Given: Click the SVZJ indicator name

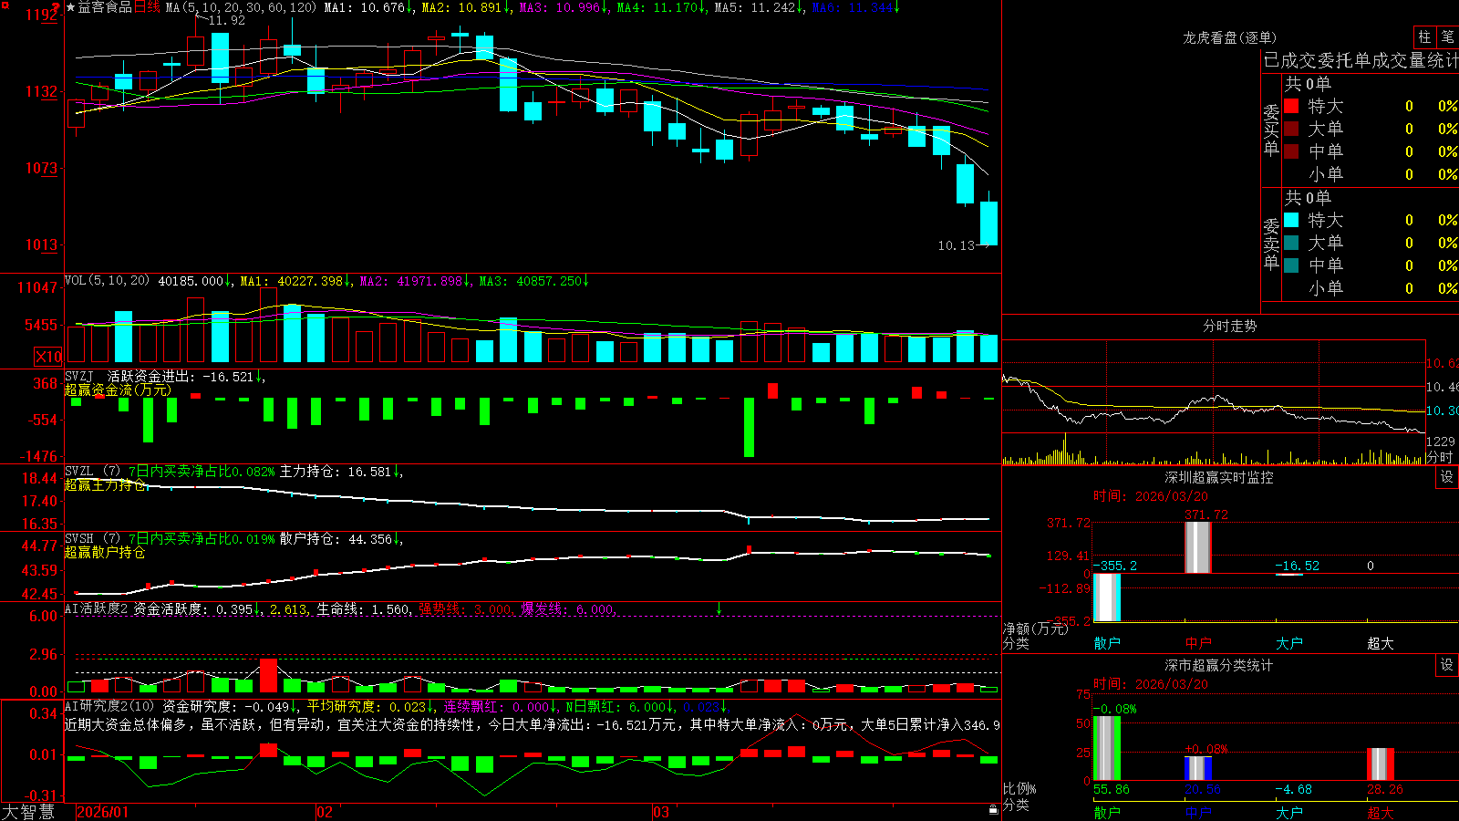Looking at the screenshot, I should 79,377.
